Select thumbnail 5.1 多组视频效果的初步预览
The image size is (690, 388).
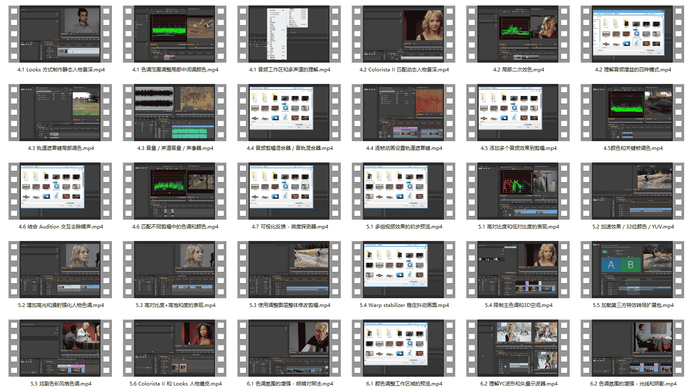403,191
